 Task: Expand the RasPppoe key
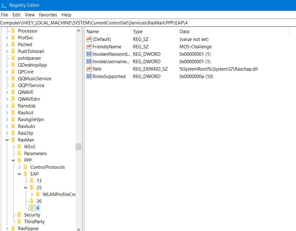coord(7,229)
